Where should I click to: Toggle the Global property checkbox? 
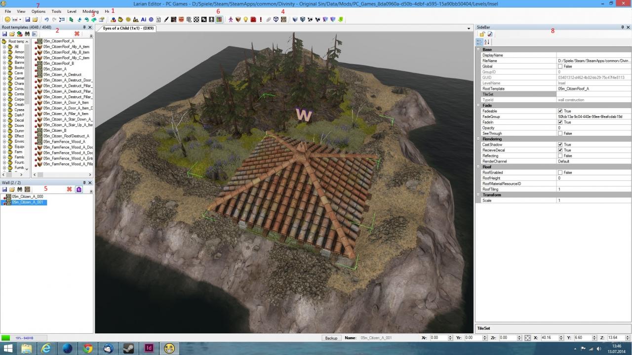pyautogui.click(x=560, y=66)
